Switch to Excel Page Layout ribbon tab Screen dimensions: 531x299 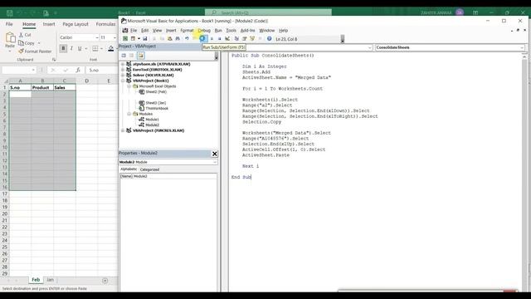[76, 24]
